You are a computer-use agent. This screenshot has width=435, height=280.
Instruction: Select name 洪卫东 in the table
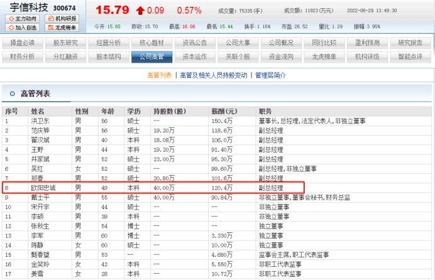tap(40, 121)
